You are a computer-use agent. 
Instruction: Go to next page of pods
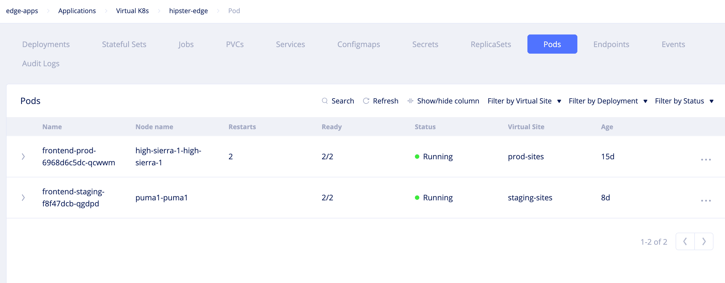tap(704, 241)
